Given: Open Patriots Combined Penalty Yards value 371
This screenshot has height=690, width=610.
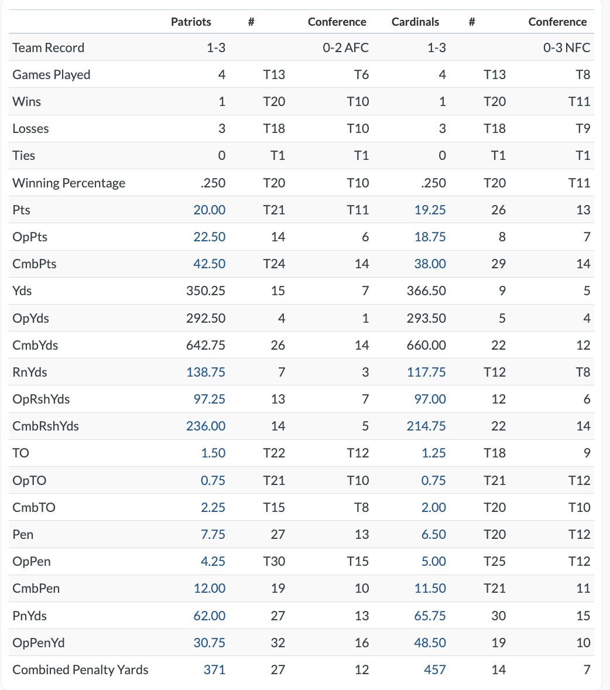Looking at the screenshot, I should pos(214,669).
